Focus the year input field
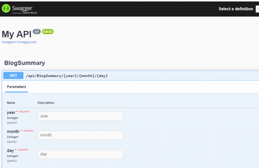Image resolution: width=259 pixels, height=168 pixels. [80, 116]
